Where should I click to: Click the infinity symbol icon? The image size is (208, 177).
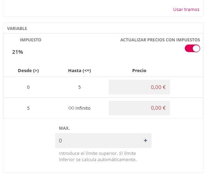tap(71, 108)
